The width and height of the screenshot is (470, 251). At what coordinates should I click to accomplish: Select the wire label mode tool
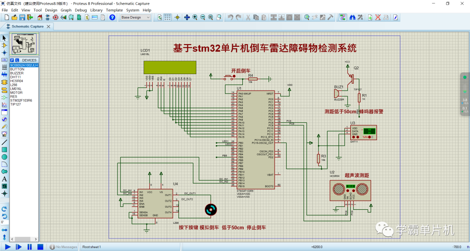4,60
